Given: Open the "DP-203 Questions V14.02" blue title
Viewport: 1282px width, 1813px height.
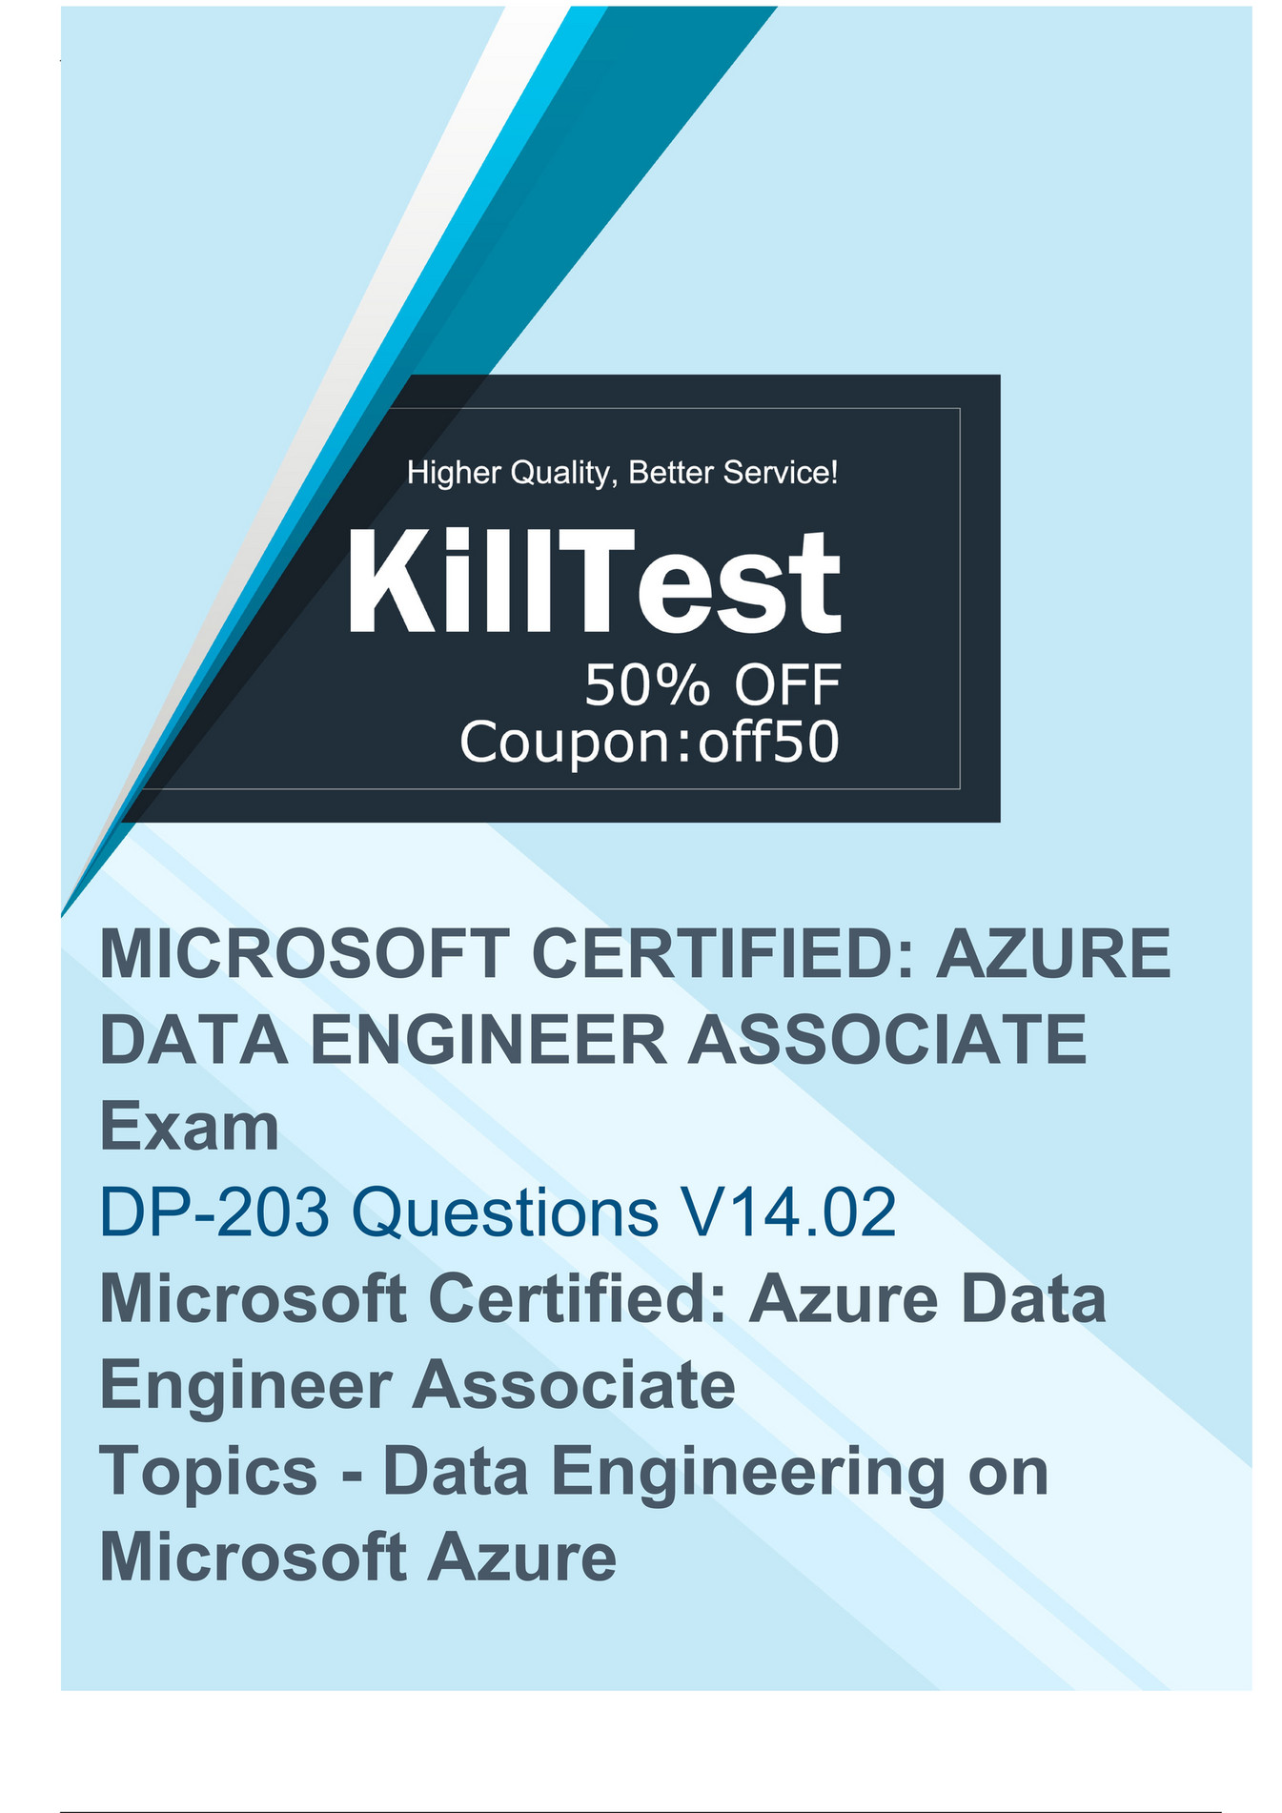Looking at the screenshot, I should click(x=498, y=1212).
